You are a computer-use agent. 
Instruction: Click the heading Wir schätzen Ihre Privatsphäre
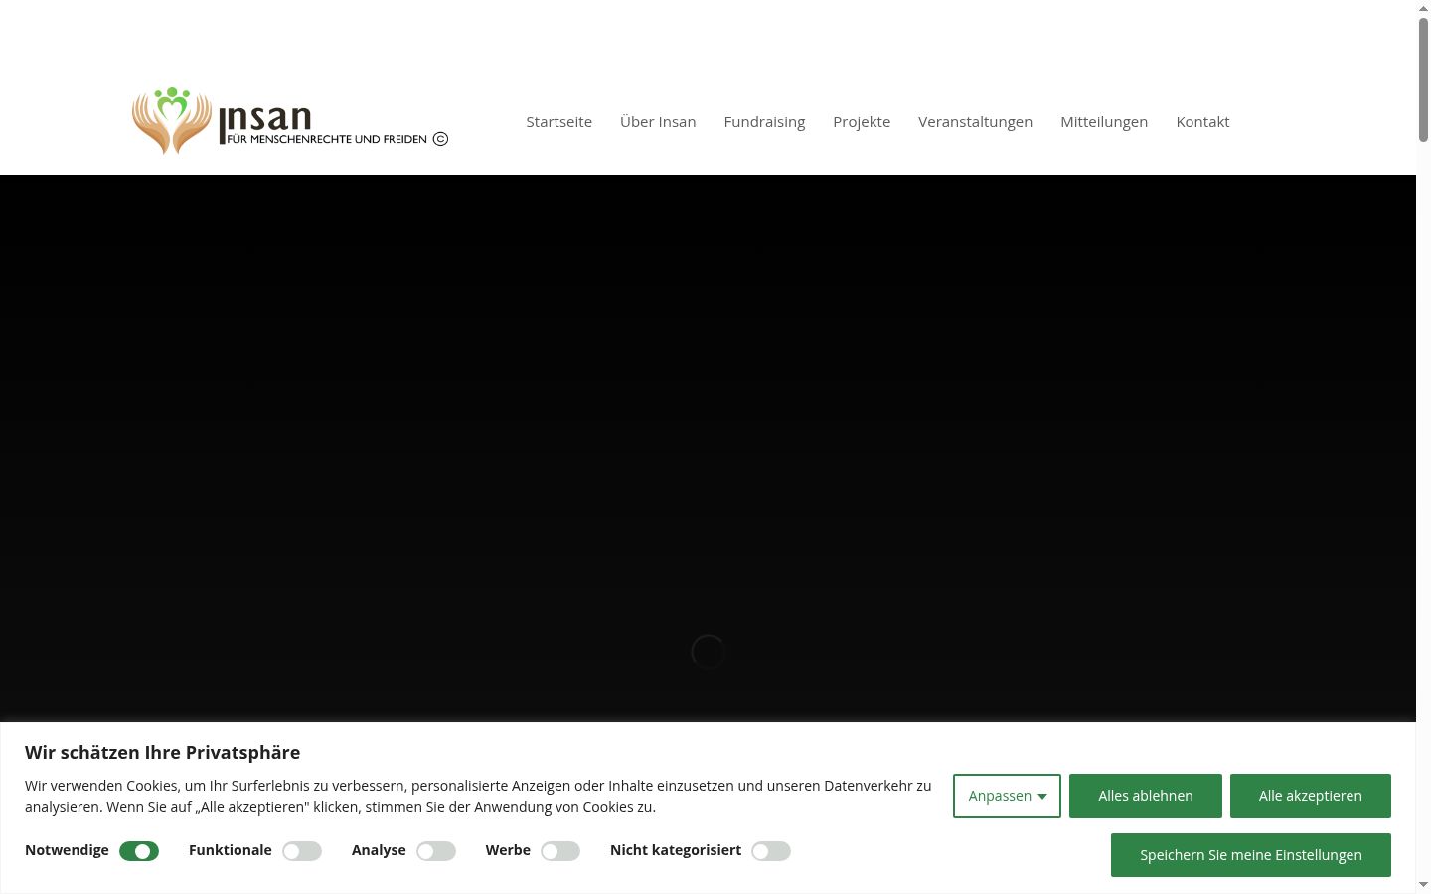click(x=162, y=752)
